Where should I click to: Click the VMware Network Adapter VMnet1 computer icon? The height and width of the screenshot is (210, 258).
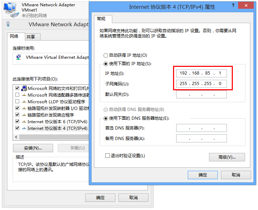coord(11,10)
